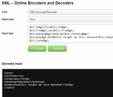Click the '&lt;/note&gt;' line in input text

39,41
